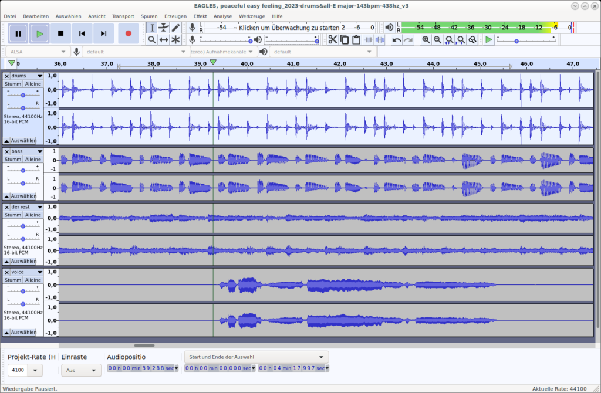Mute the voice track with Stumm
The image size is (601, 393).
tap(13, 280)
